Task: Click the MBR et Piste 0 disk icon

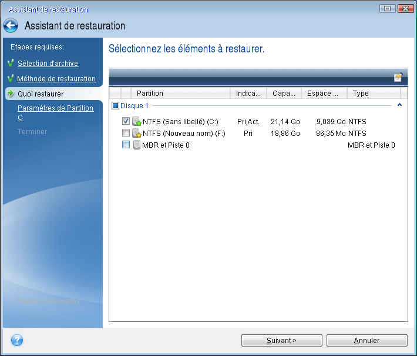Action: (x=137, y=145)
